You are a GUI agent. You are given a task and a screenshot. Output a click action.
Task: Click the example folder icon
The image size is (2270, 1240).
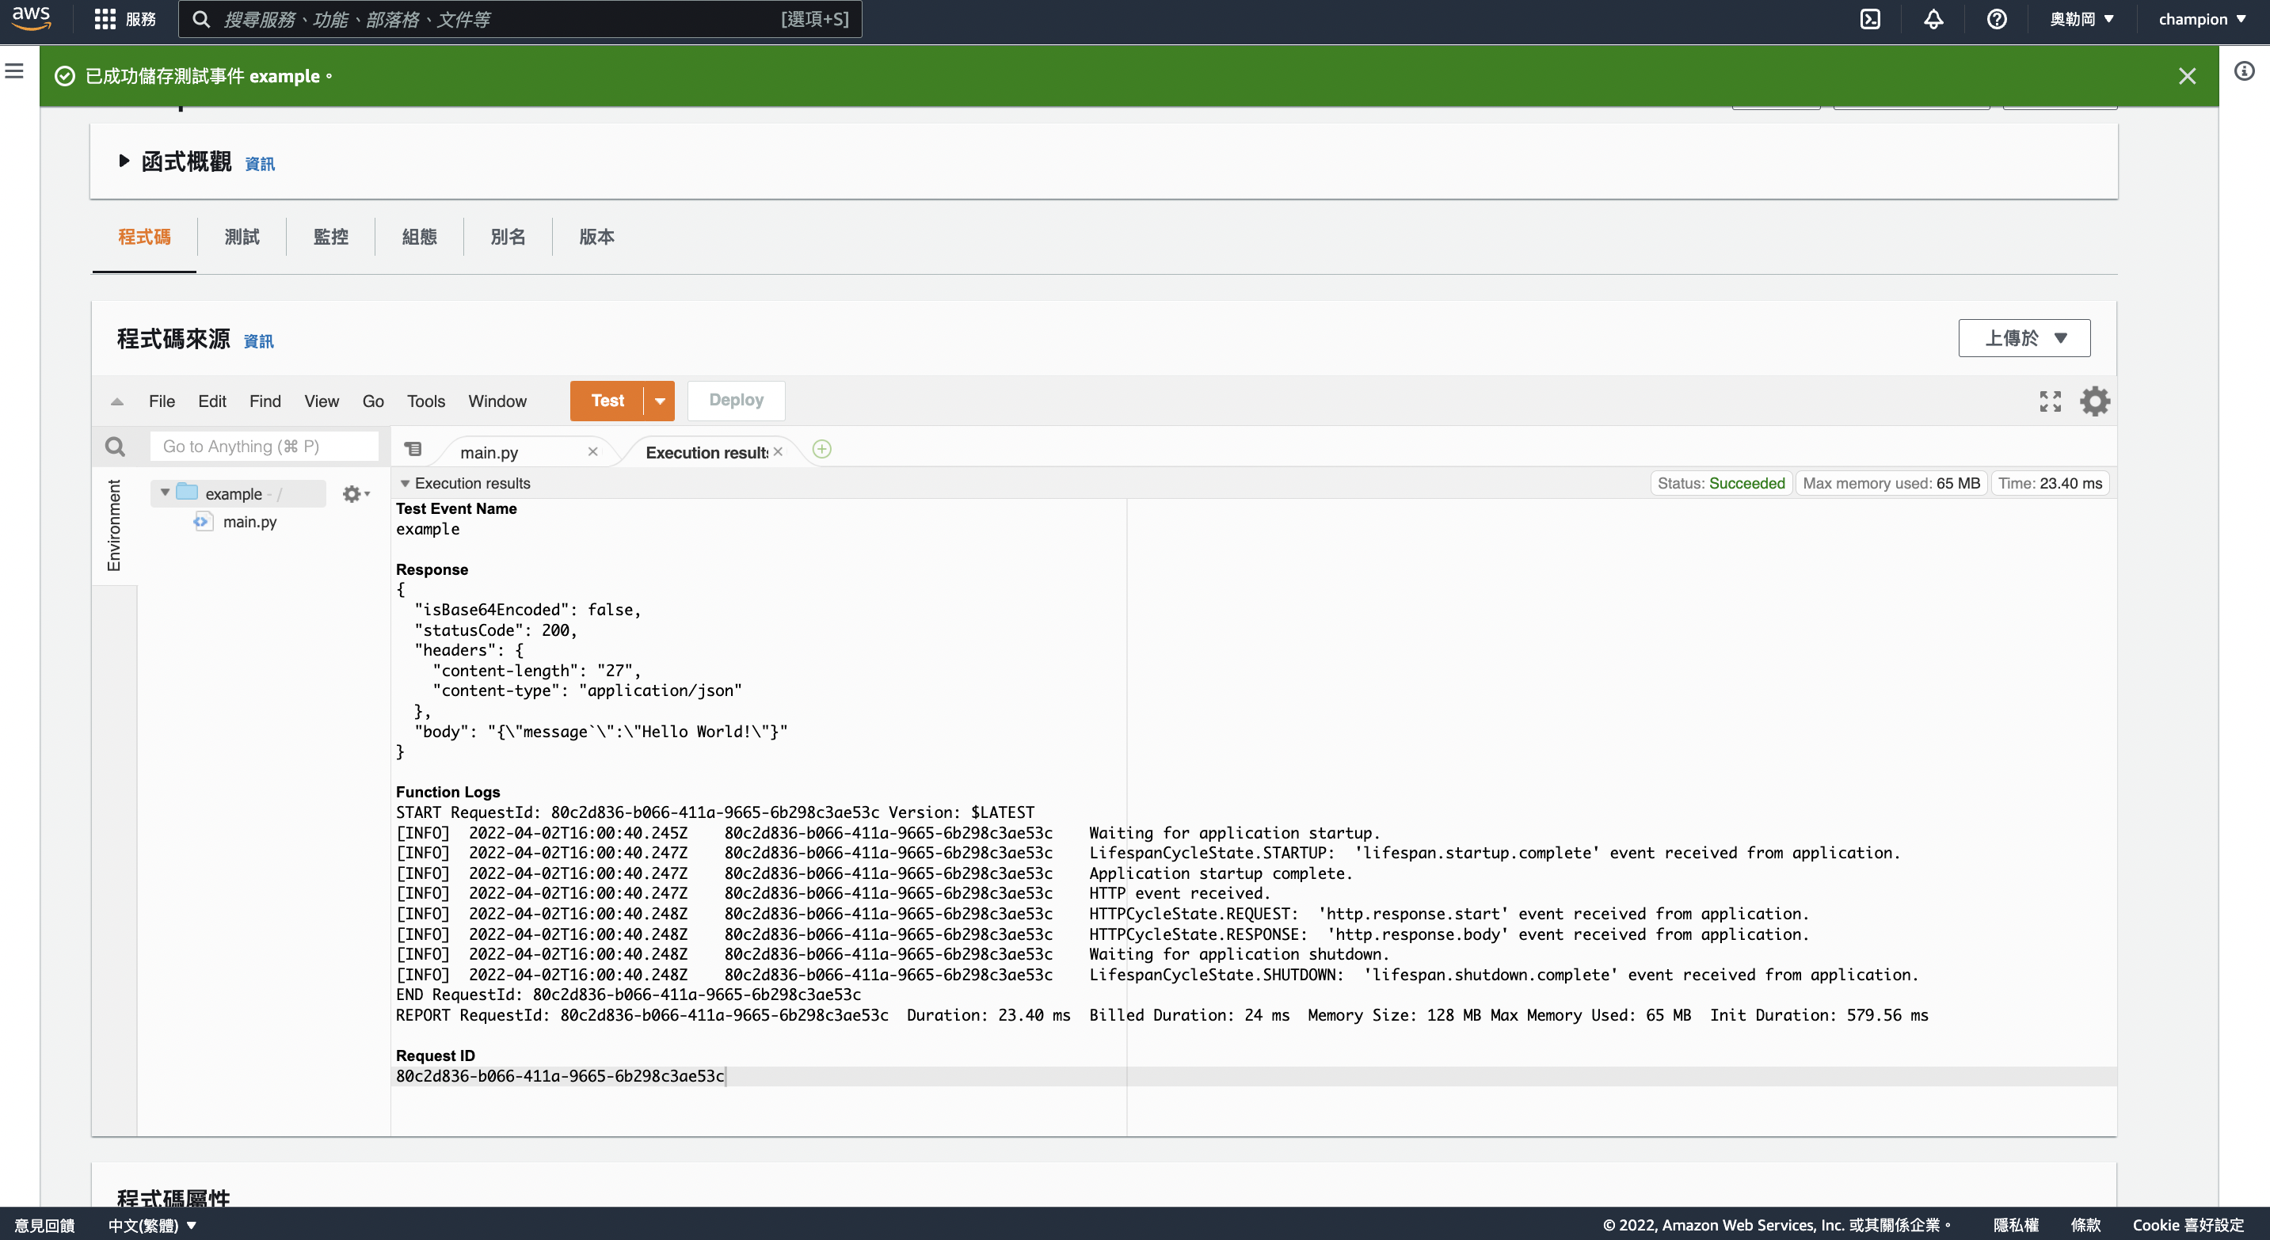187,493
